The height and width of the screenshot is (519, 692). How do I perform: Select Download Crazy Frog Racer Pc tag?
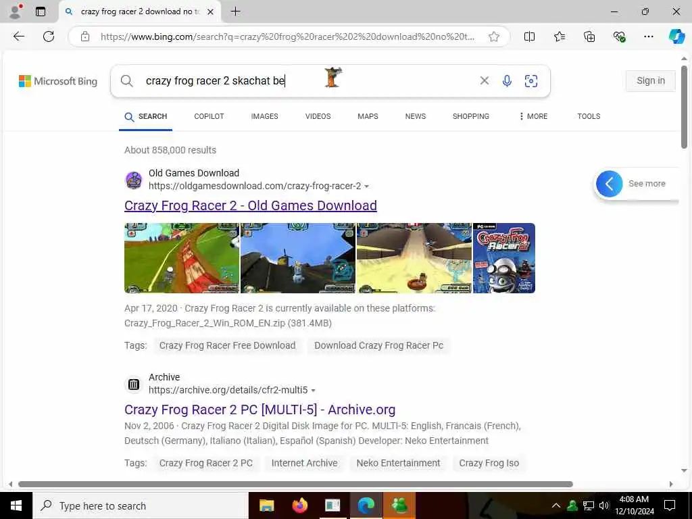[378, 345]
